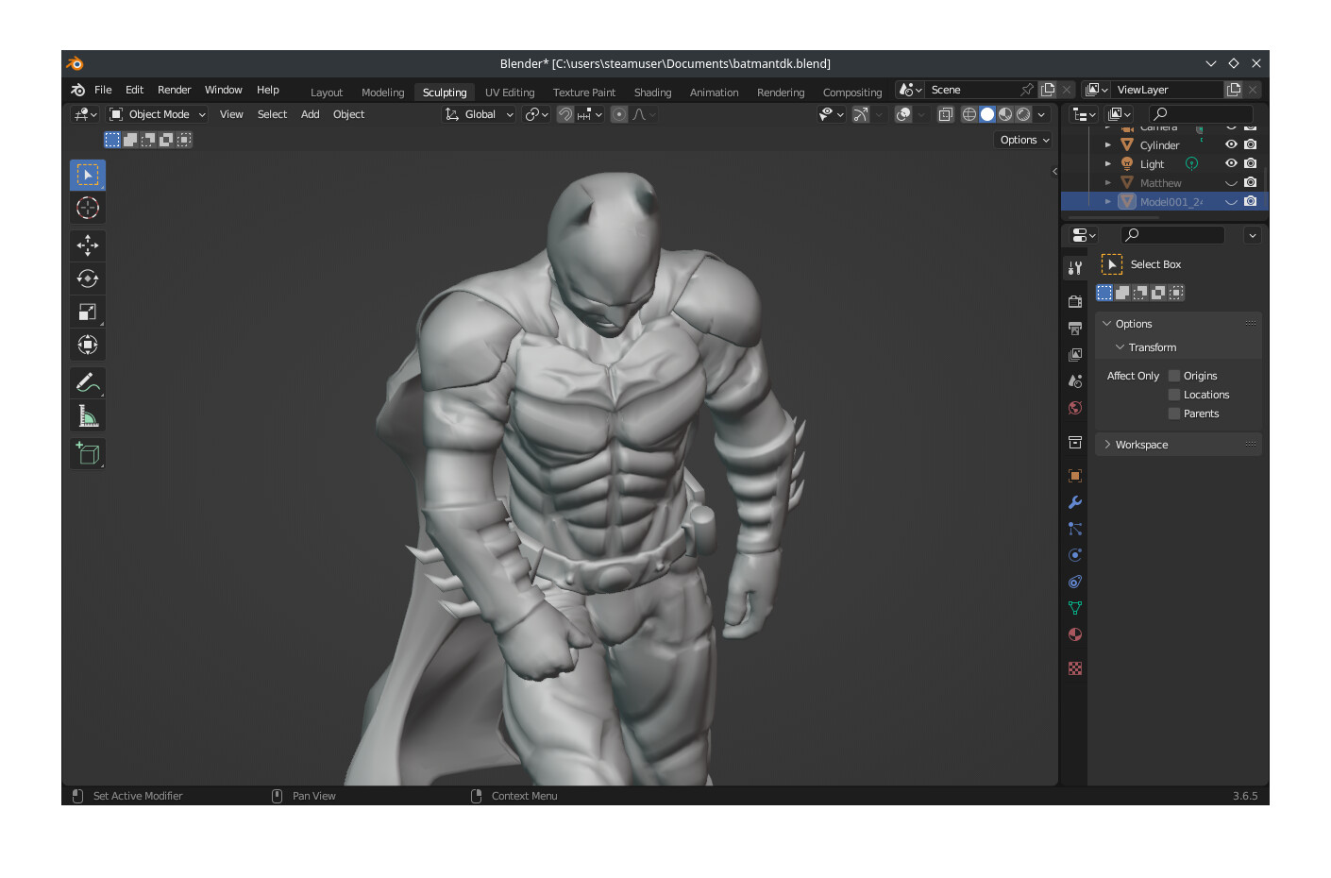Open the Edit menu
Viewport: 1331px width, 878px height.
[134, 90]
